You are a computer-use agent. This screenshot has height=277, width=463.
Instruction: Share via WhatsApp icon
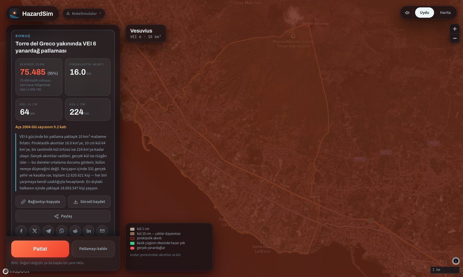coord(62,231)
